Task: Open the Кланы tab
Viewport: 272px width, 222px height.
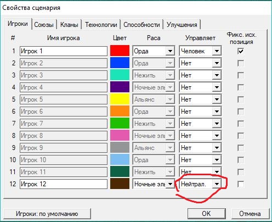Action: click(x=69, y=25)
